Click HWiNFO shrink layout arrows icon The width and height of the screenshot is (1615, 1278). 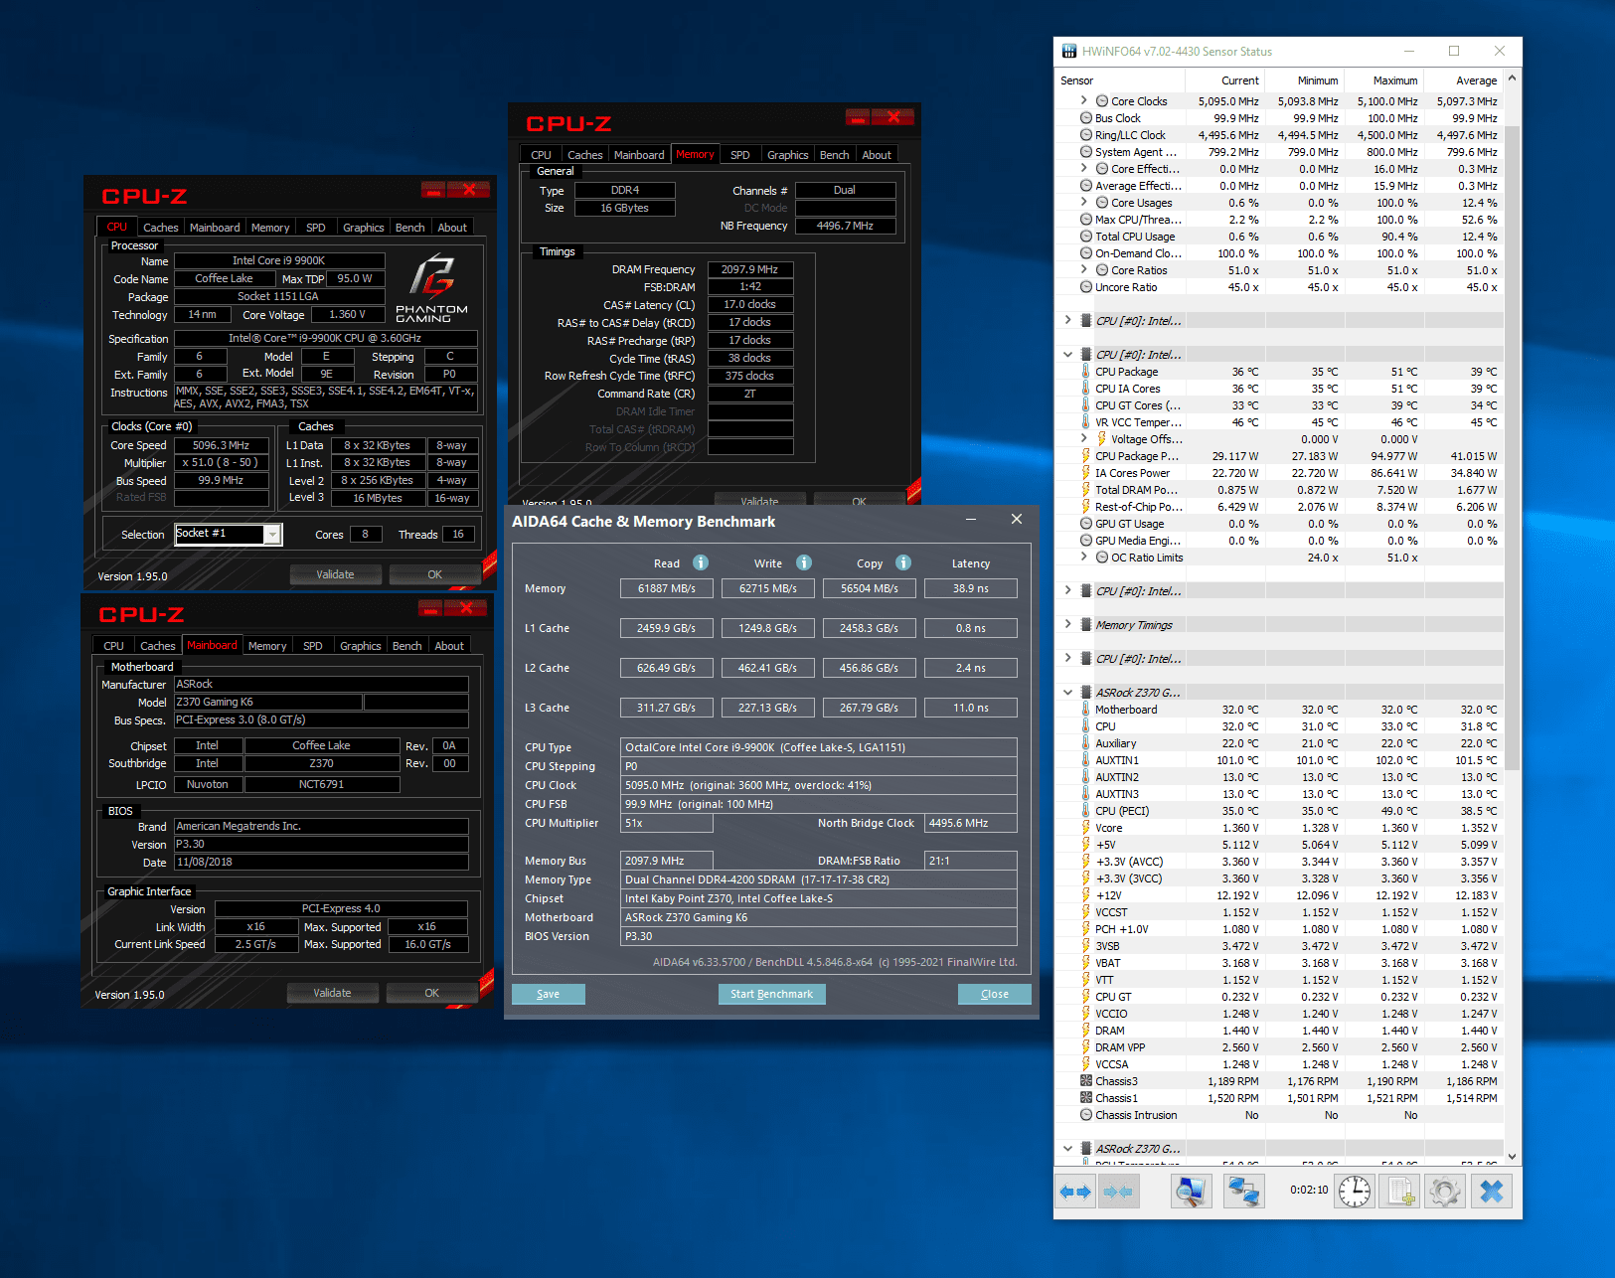coord(1118,1192)
